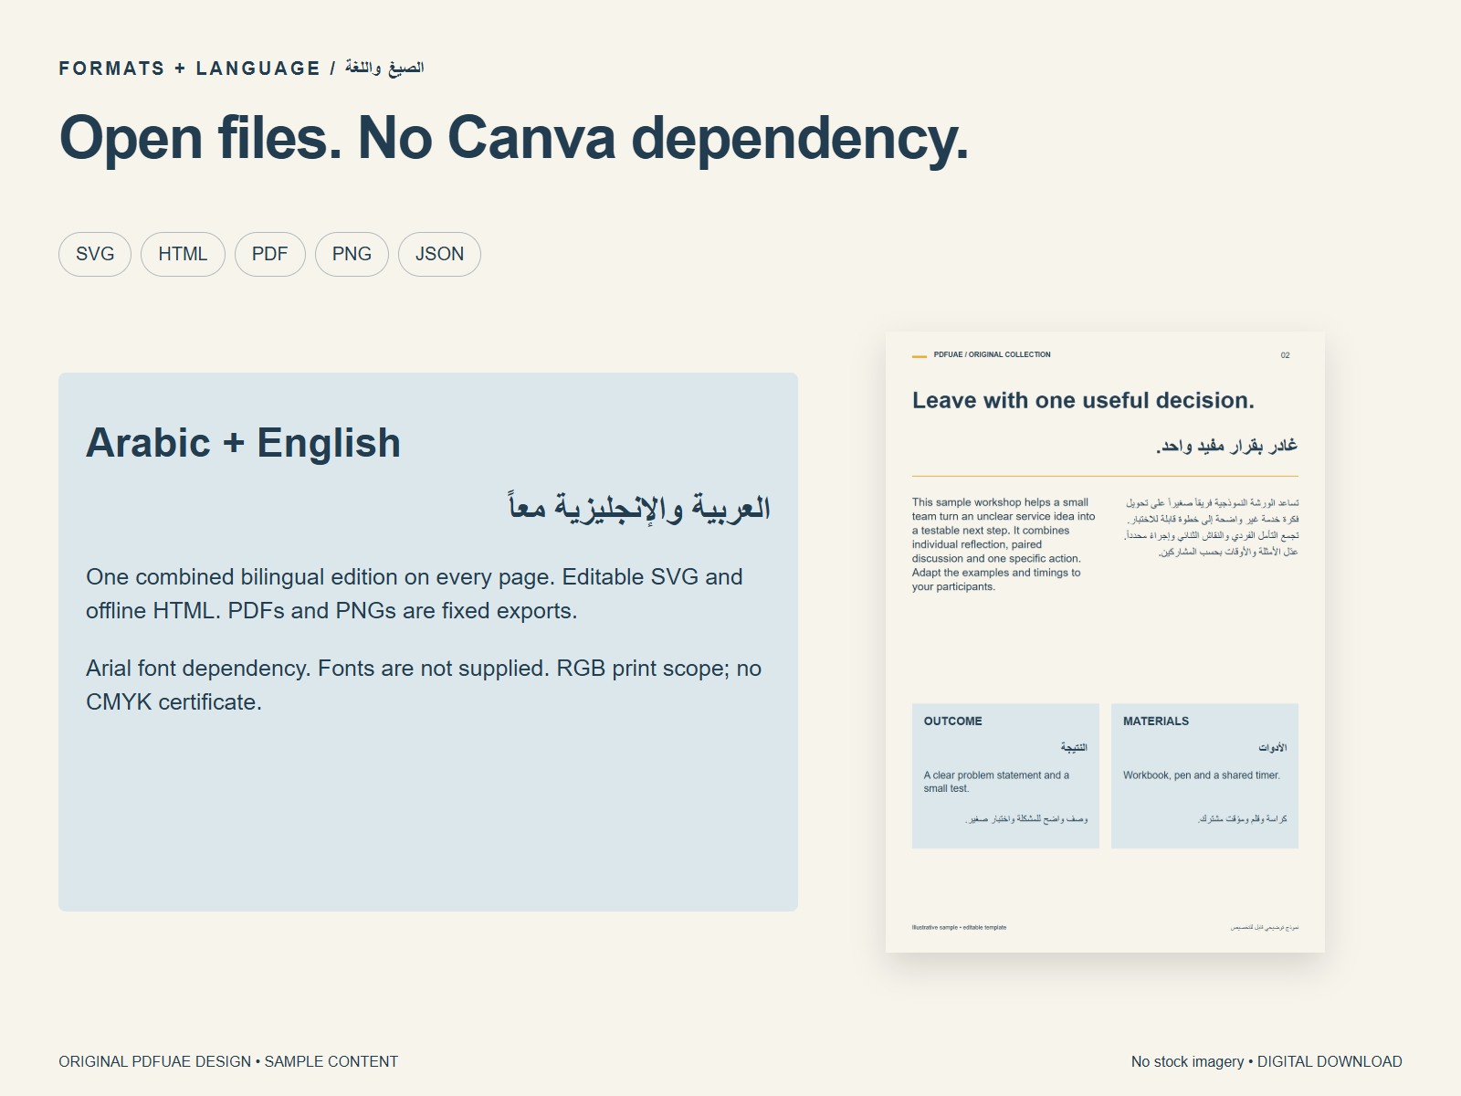Click the paragraph starting "Arial font dependency"
This screenshot has width=1461, height=1096.
tap(424, 685)
